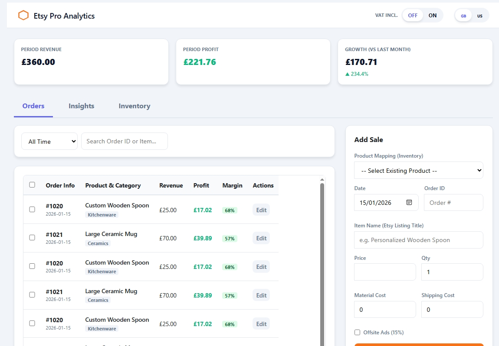499x346 pixels.
Task: Switch to the Orders tab
Action: coord(33,106)
